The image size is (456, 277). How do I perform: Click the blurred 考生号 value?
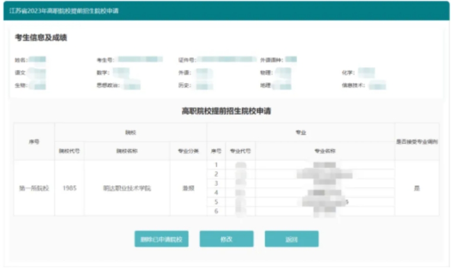coord(140,60)
